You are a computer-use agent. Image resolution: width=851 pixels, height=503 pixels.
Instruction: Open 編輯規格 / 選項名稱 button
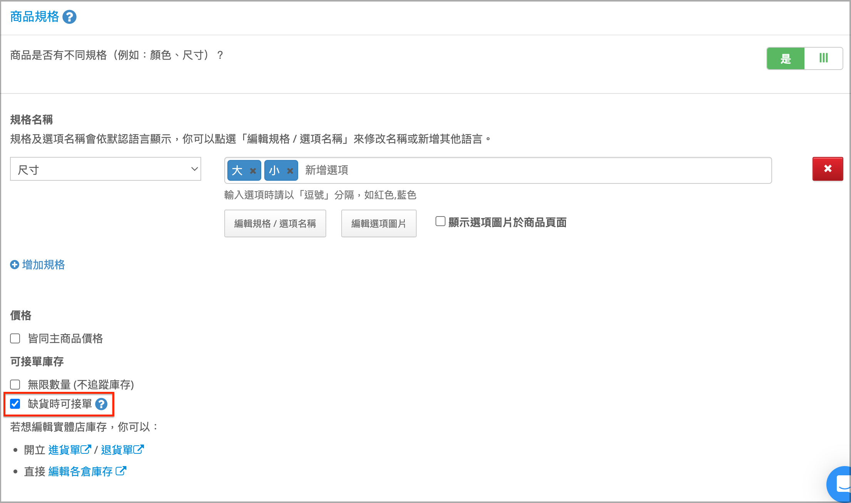point(275,223)
